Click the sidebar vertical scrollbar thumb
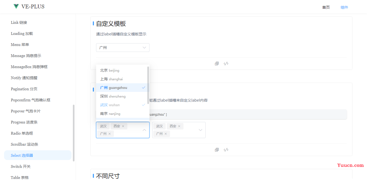The image size is (367, 180). click(x=74, y=133)
